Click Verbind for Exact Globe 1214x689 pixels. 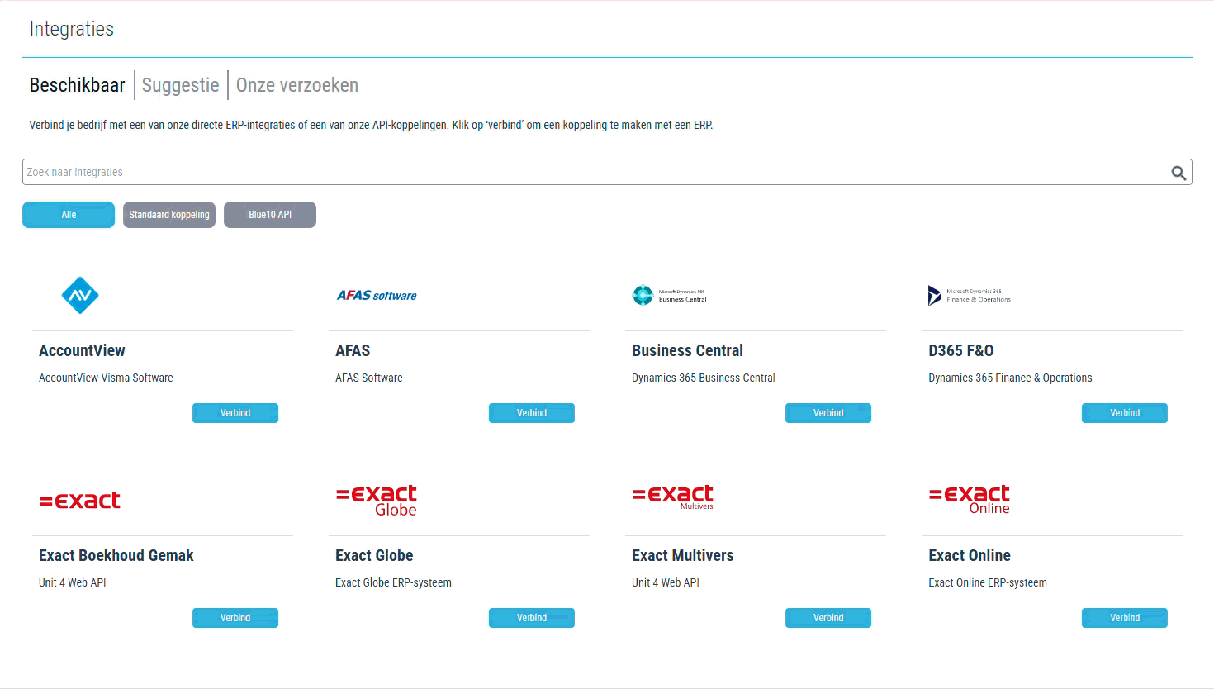coord(532,618)
